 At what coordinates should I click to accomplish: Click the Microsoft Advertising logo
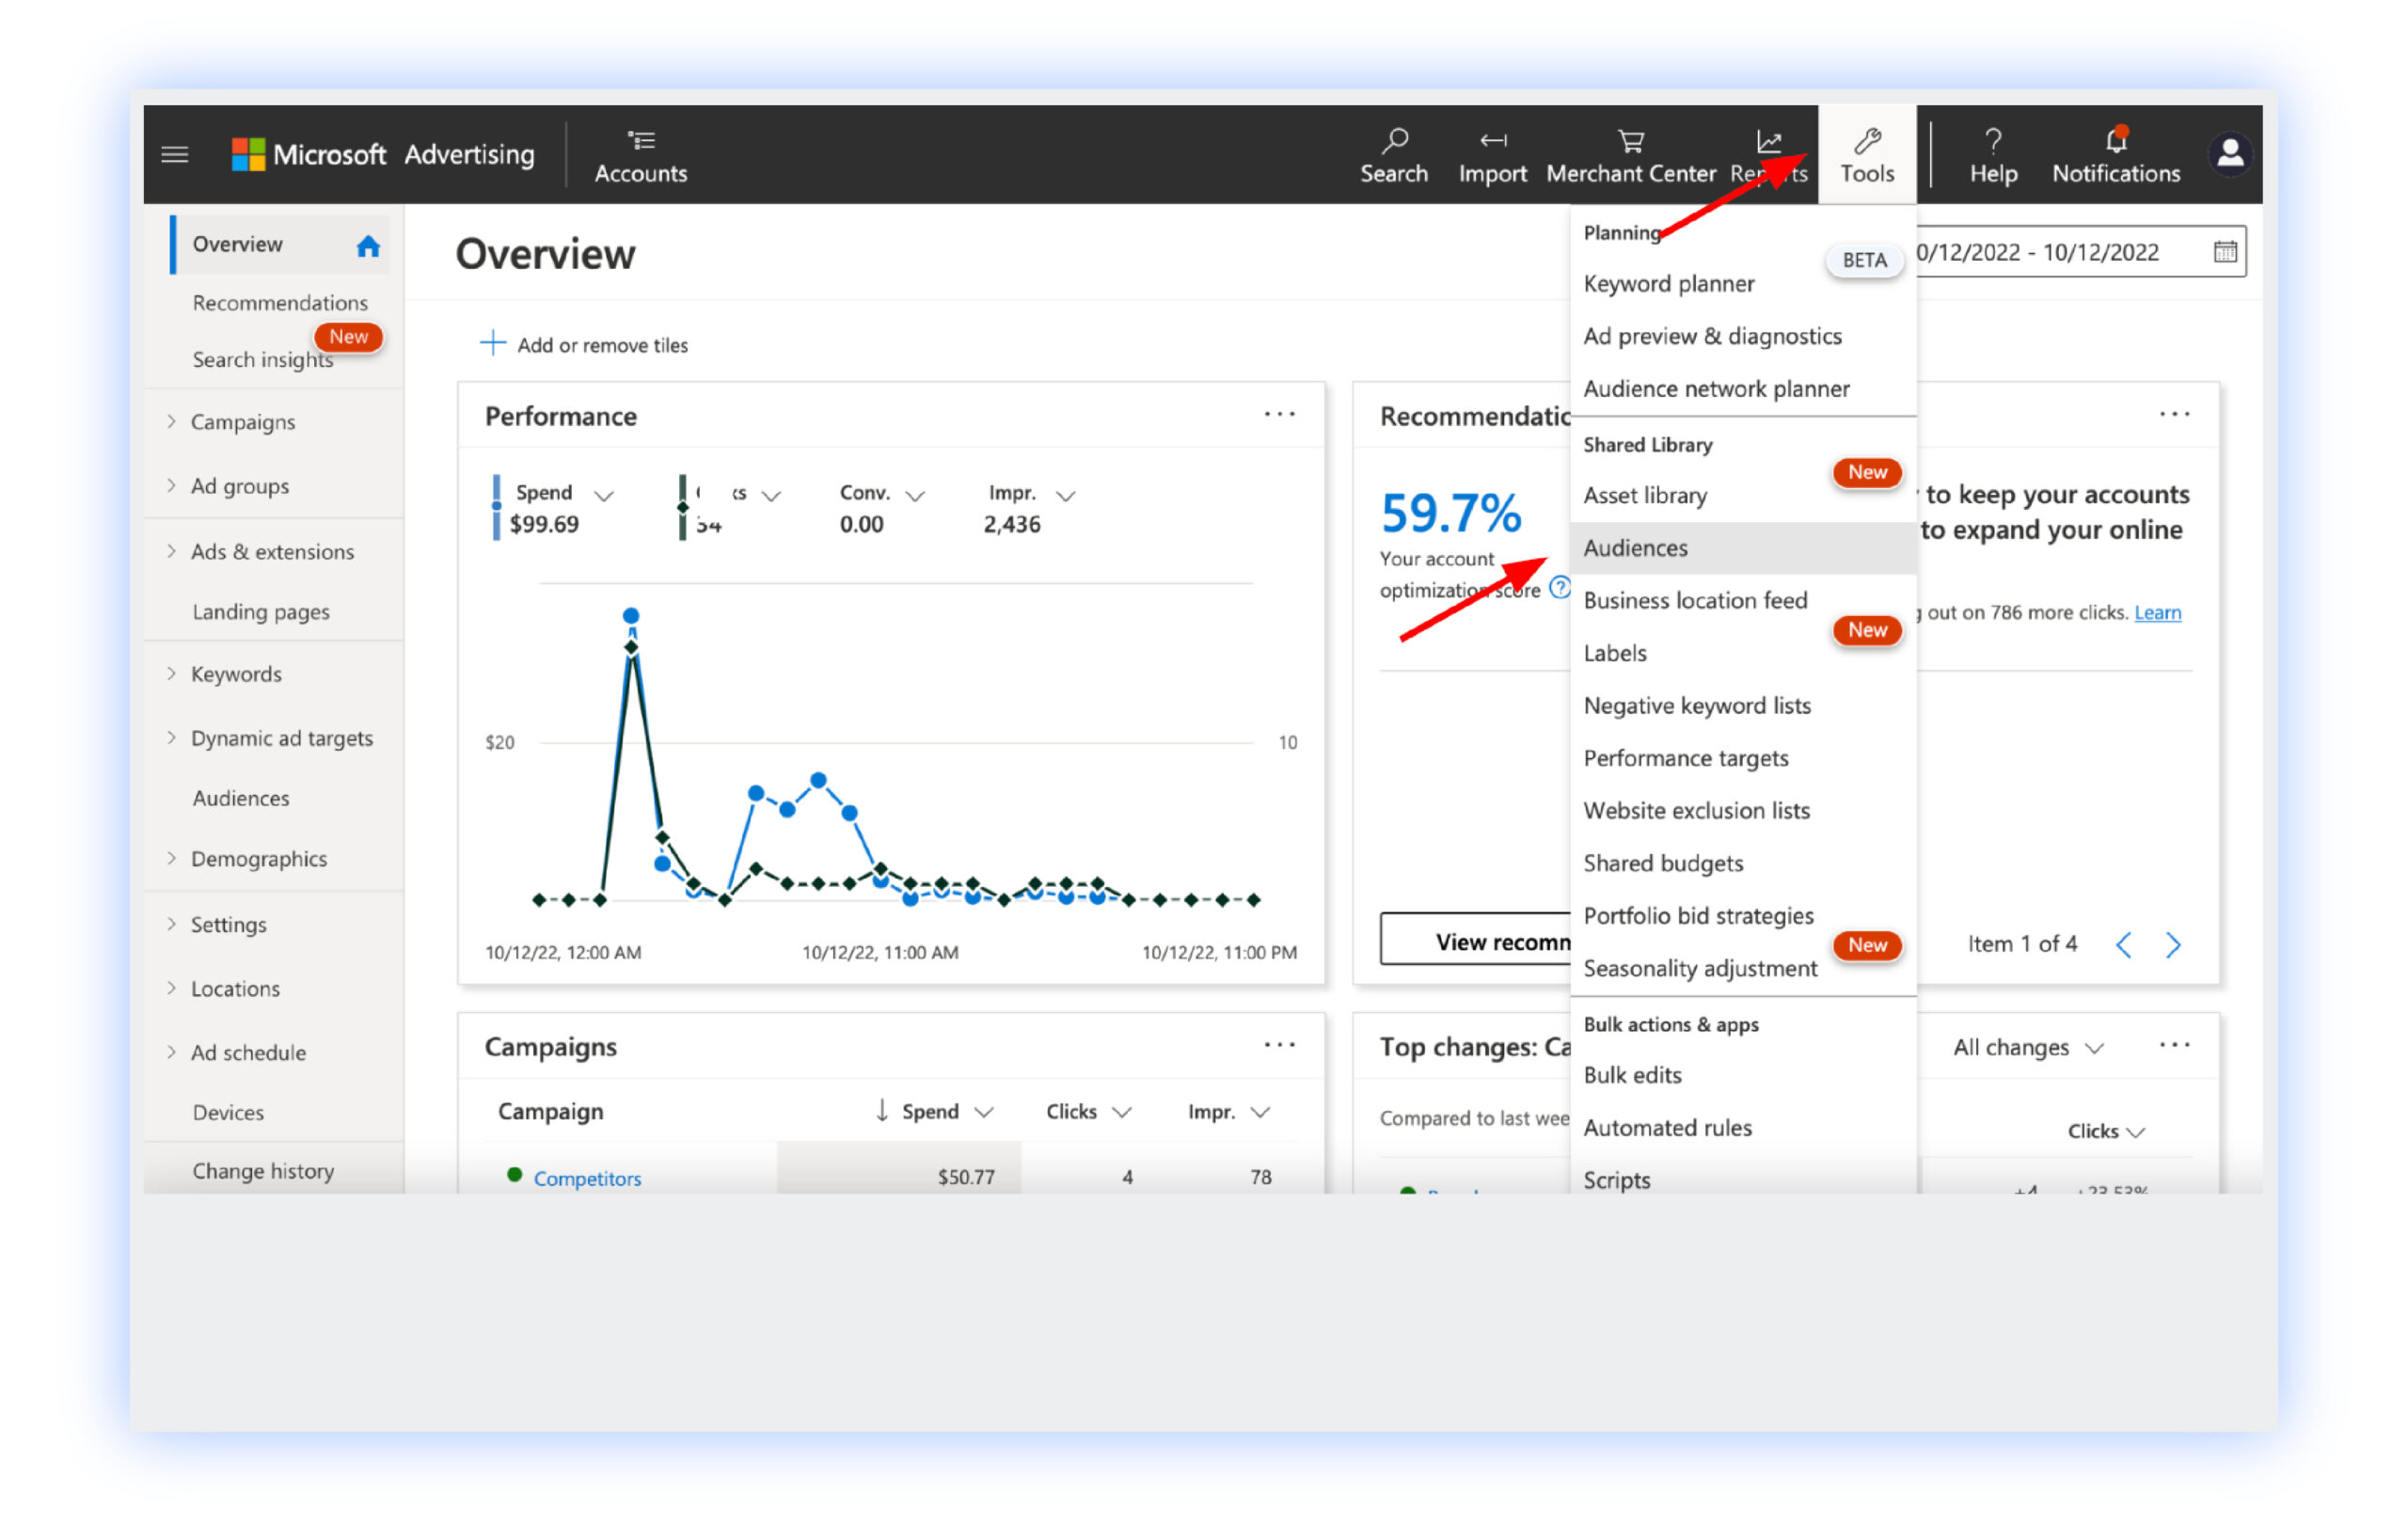click(383, 155)
